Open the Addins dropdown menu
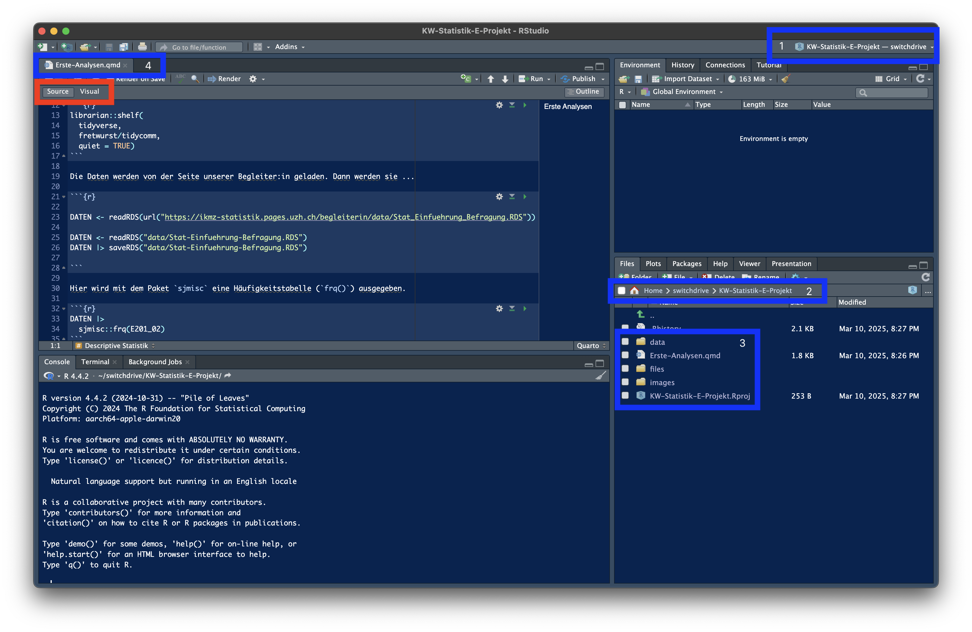 click(x=290, y=47)
